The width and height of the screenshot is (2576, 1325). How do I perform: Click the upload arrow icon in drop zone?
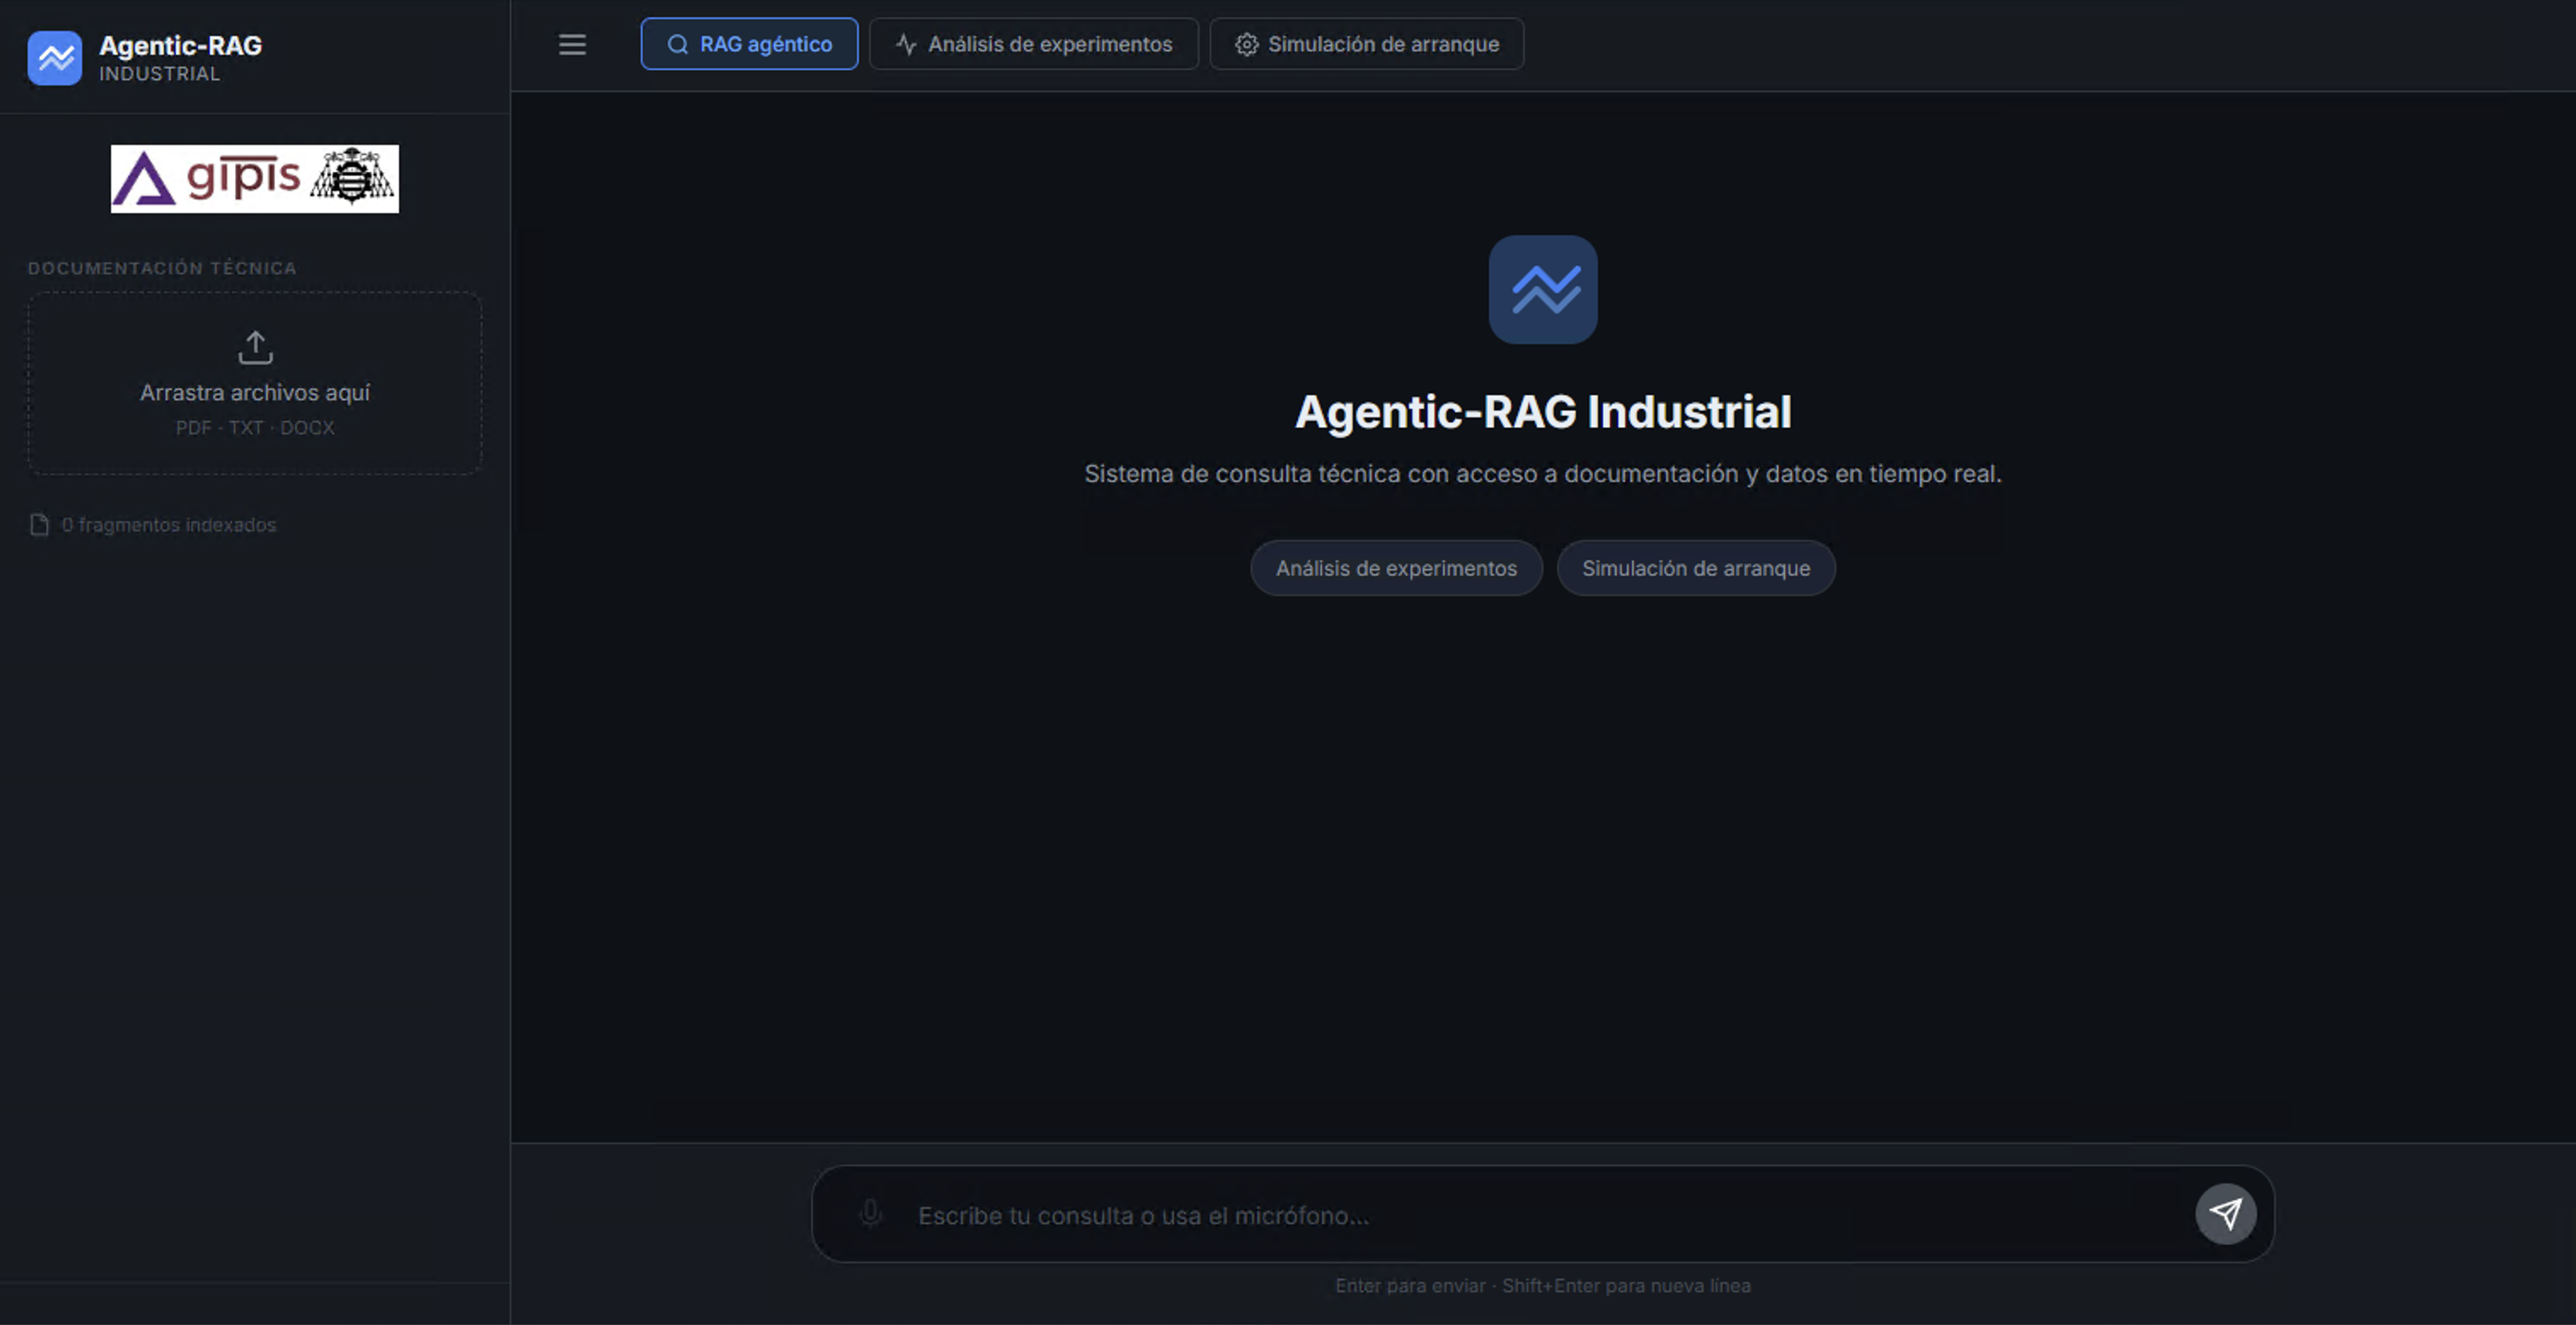[255, 347]
